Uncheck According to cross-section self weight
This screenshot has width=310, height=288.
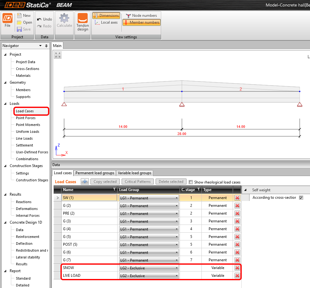301,197
